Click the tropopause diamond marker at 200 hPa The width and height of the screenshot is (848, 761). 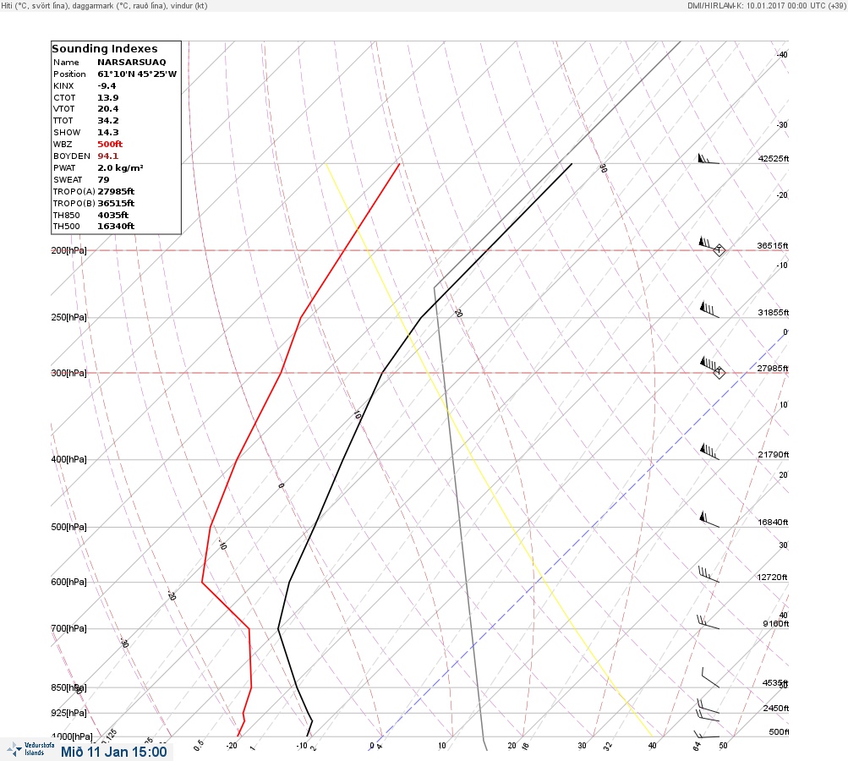(x=719, y=250)
